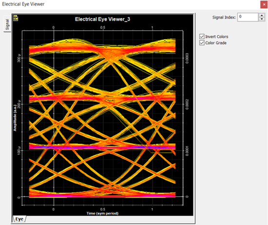Uncheck the Color Grade checkbox
The height and width of the screenshot is (225, 268).
(x=202, y=43)
